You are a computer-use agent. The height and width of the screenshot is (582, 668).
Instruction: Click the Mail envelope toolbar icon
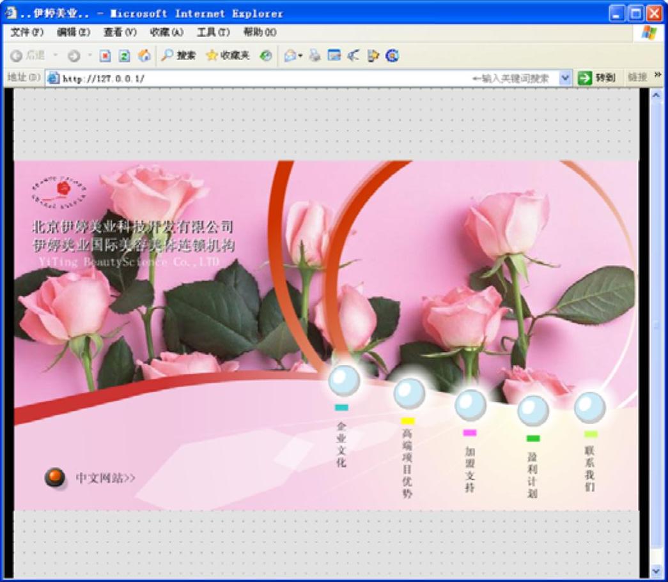tap(291, 56)
